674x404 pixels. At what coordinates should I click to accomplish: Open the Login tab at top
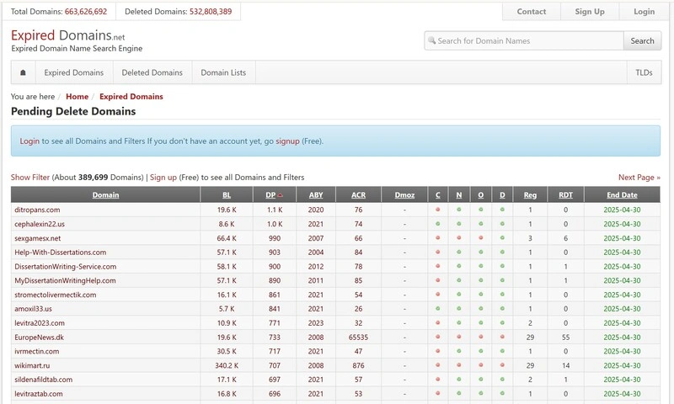click(645, 12)
